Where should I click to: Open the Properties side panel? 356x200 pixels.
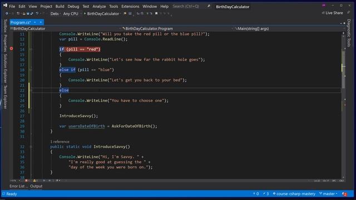(5, 43)
